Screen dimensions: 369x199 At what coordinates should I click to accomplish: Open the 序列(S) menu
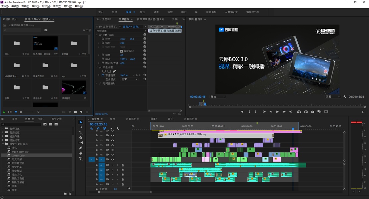click(x=36, y=6)
